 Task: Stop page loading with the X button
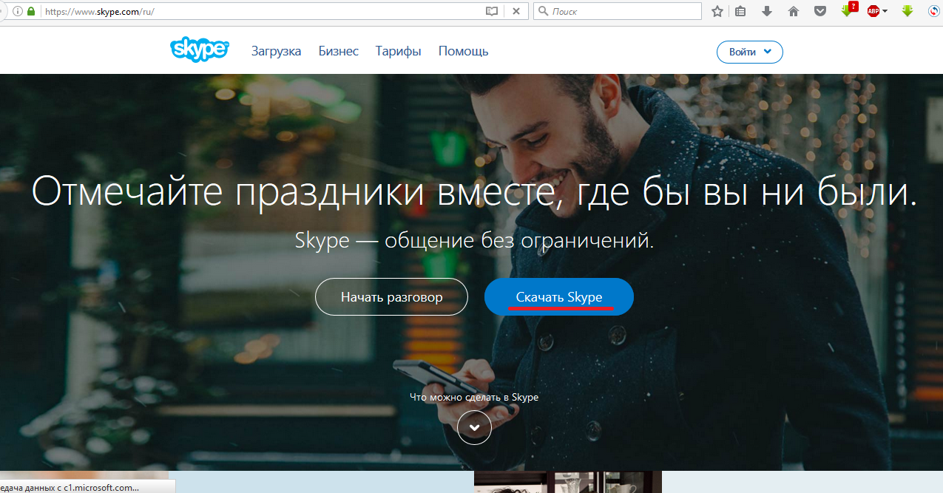click(x=516, y=11)
